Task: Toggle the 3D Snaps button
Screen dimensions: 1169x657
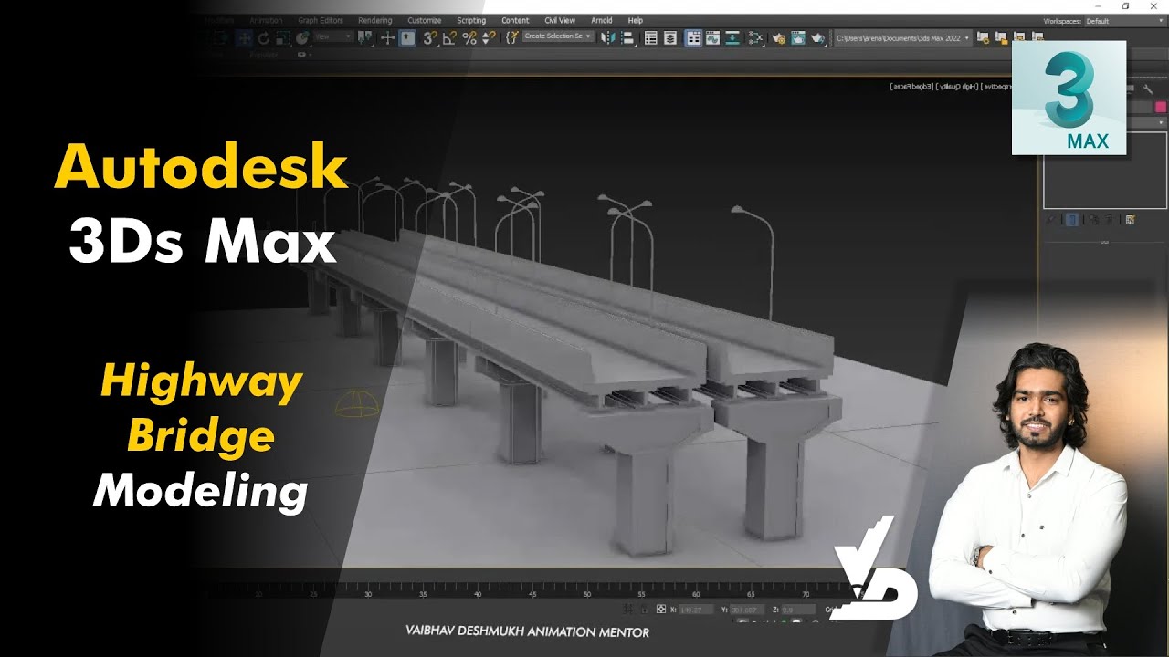Action: tap(429, 38)
